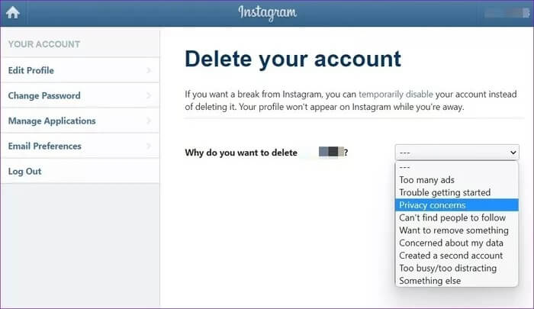
Task: Open Edit Profile settings
Action: pos(80,70)
